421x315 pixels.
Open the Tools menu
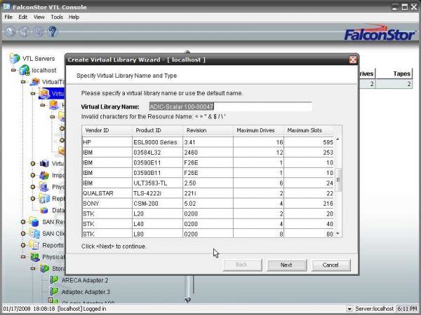(57, 17)
